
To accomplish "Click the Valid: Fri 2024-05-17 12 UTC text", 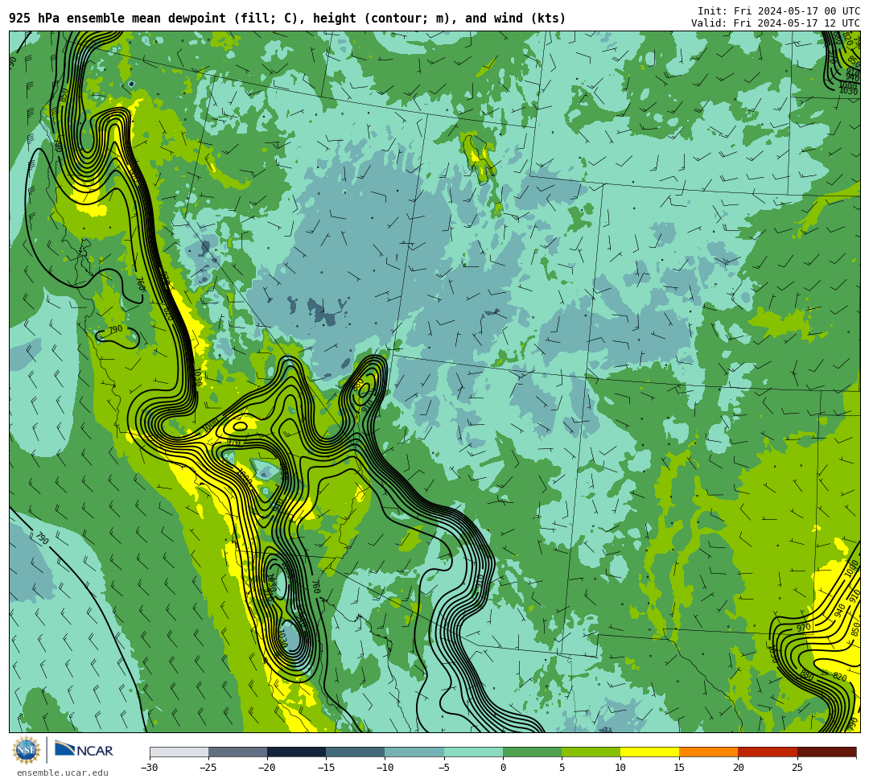I will (x=776, y=23).
